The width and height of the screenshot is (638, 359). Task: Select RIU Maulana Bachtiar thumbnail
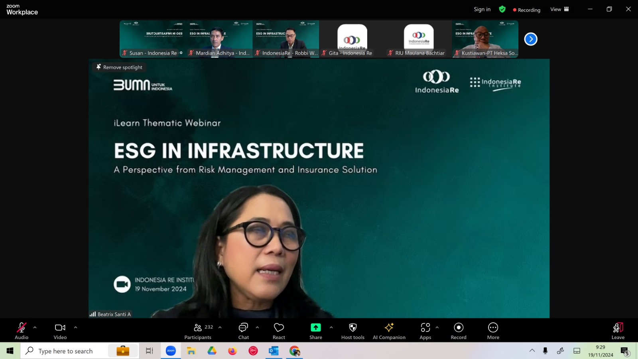pyautogui.click(x=419, y=39)
